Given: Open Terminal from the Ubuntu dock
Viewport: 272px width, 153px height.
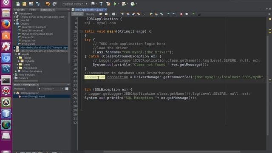Looking at the screenshot, I should [6, 80].
